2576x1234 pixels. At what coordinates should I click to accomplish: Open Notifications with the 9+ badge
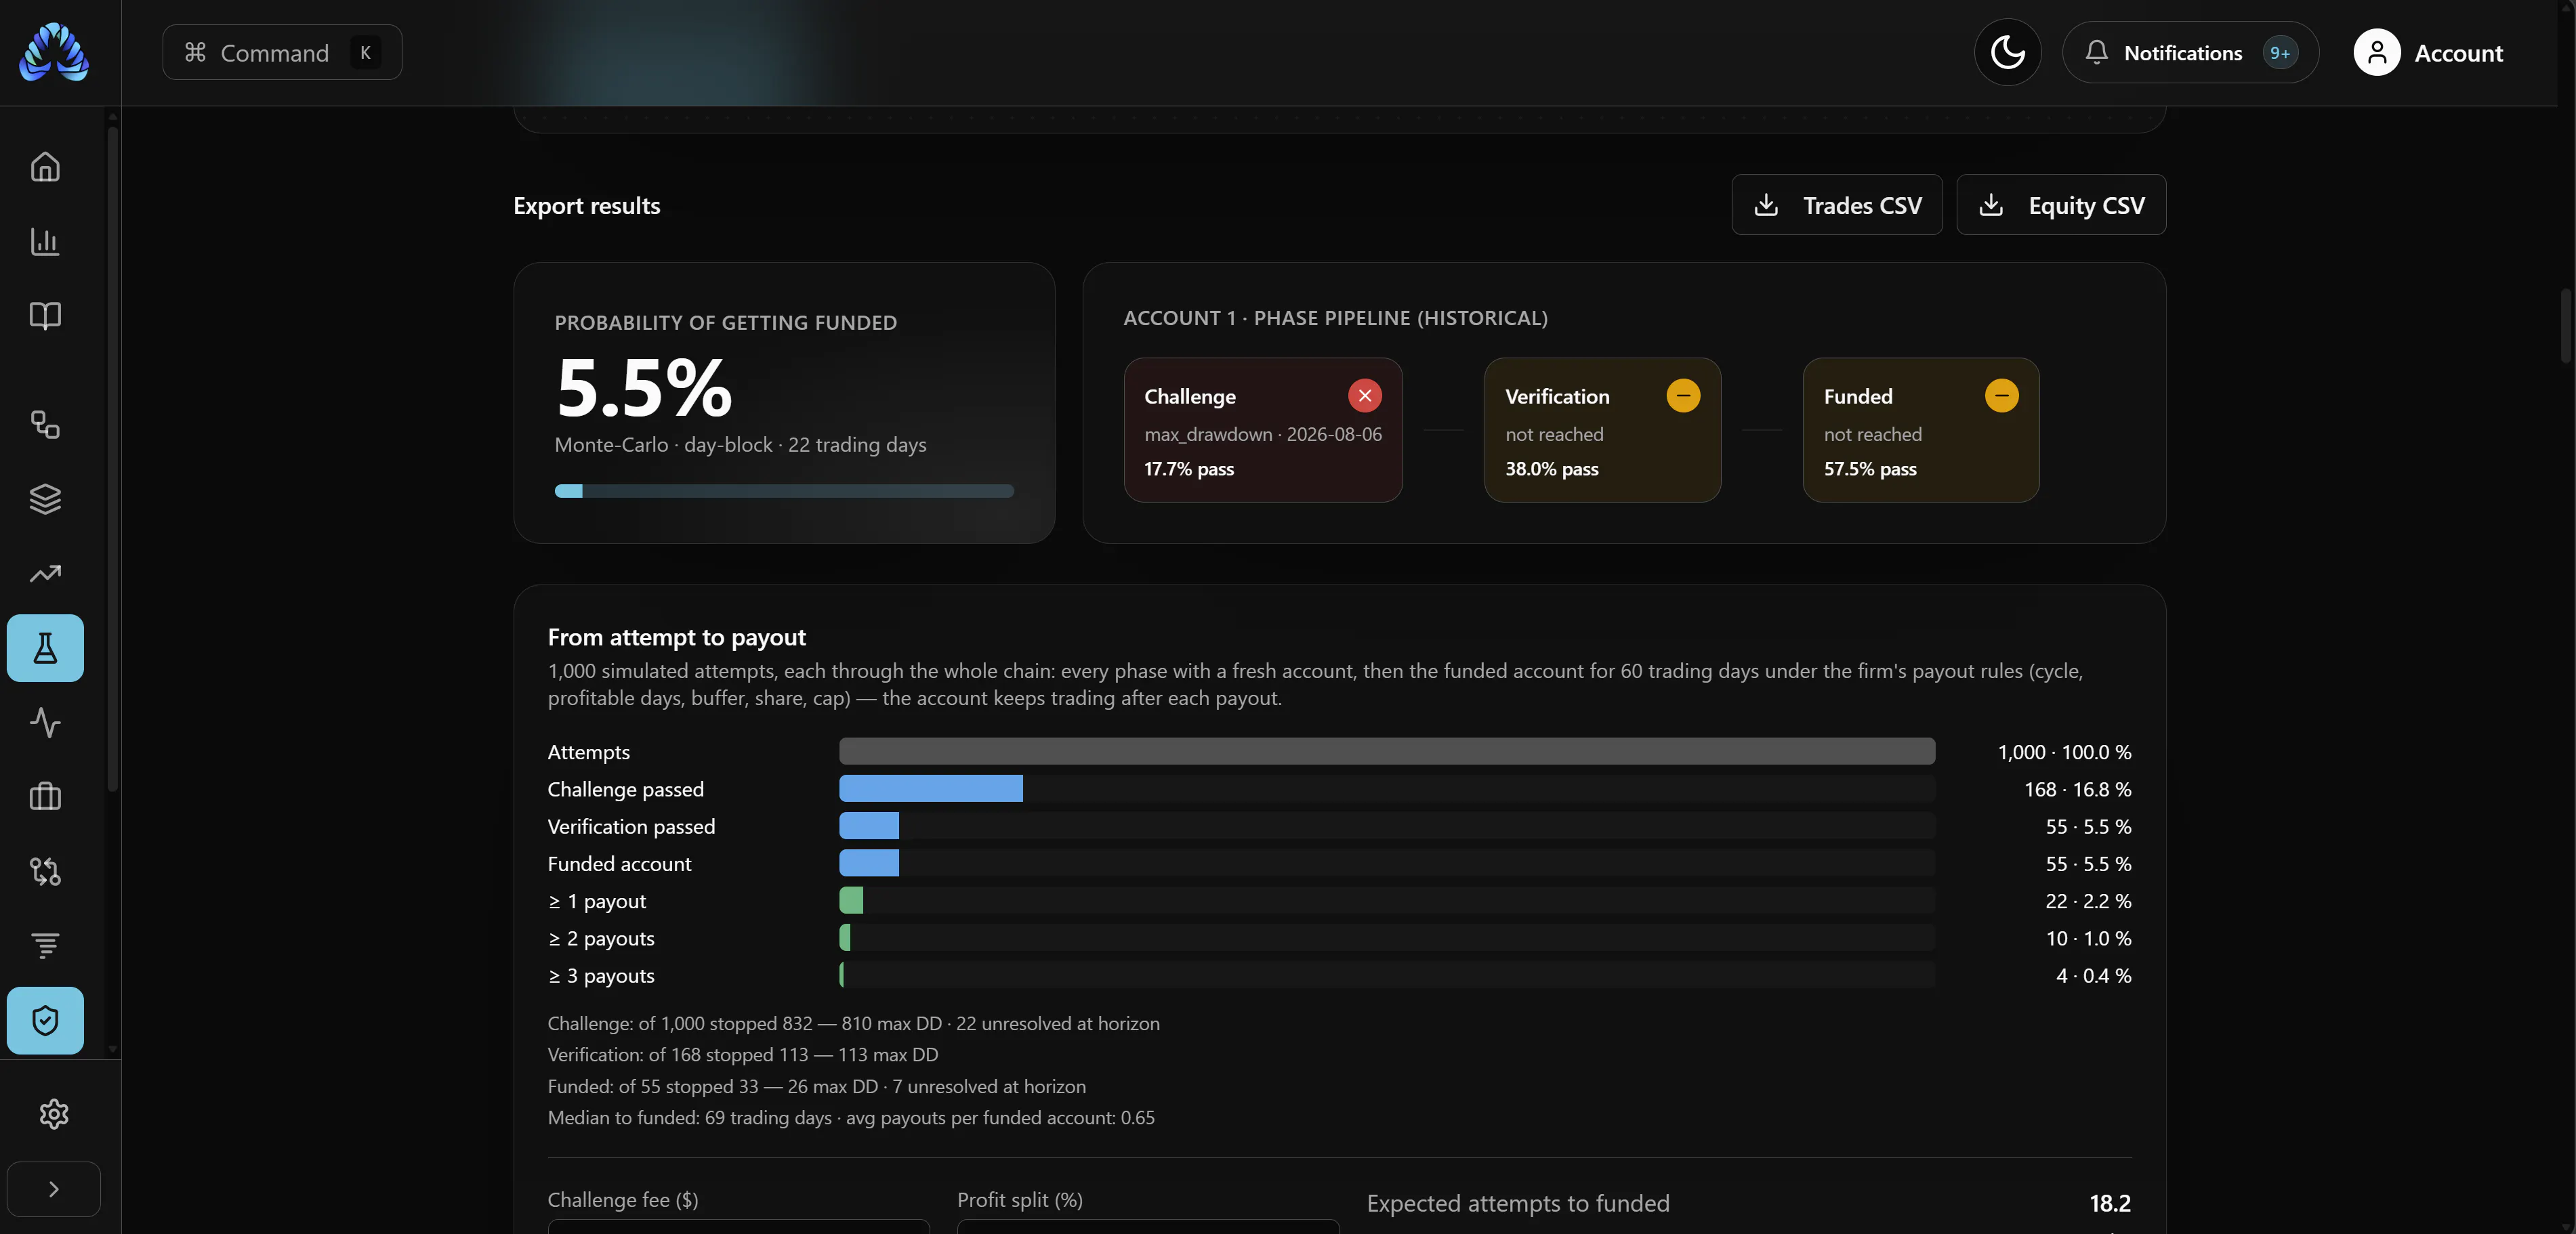click(2190, 52)
